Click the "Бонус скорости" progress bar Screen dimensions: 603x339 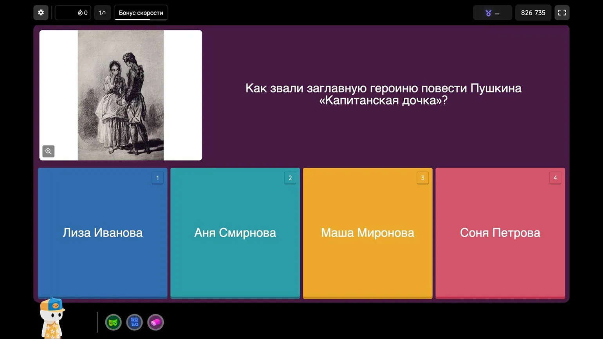(141, 13)
